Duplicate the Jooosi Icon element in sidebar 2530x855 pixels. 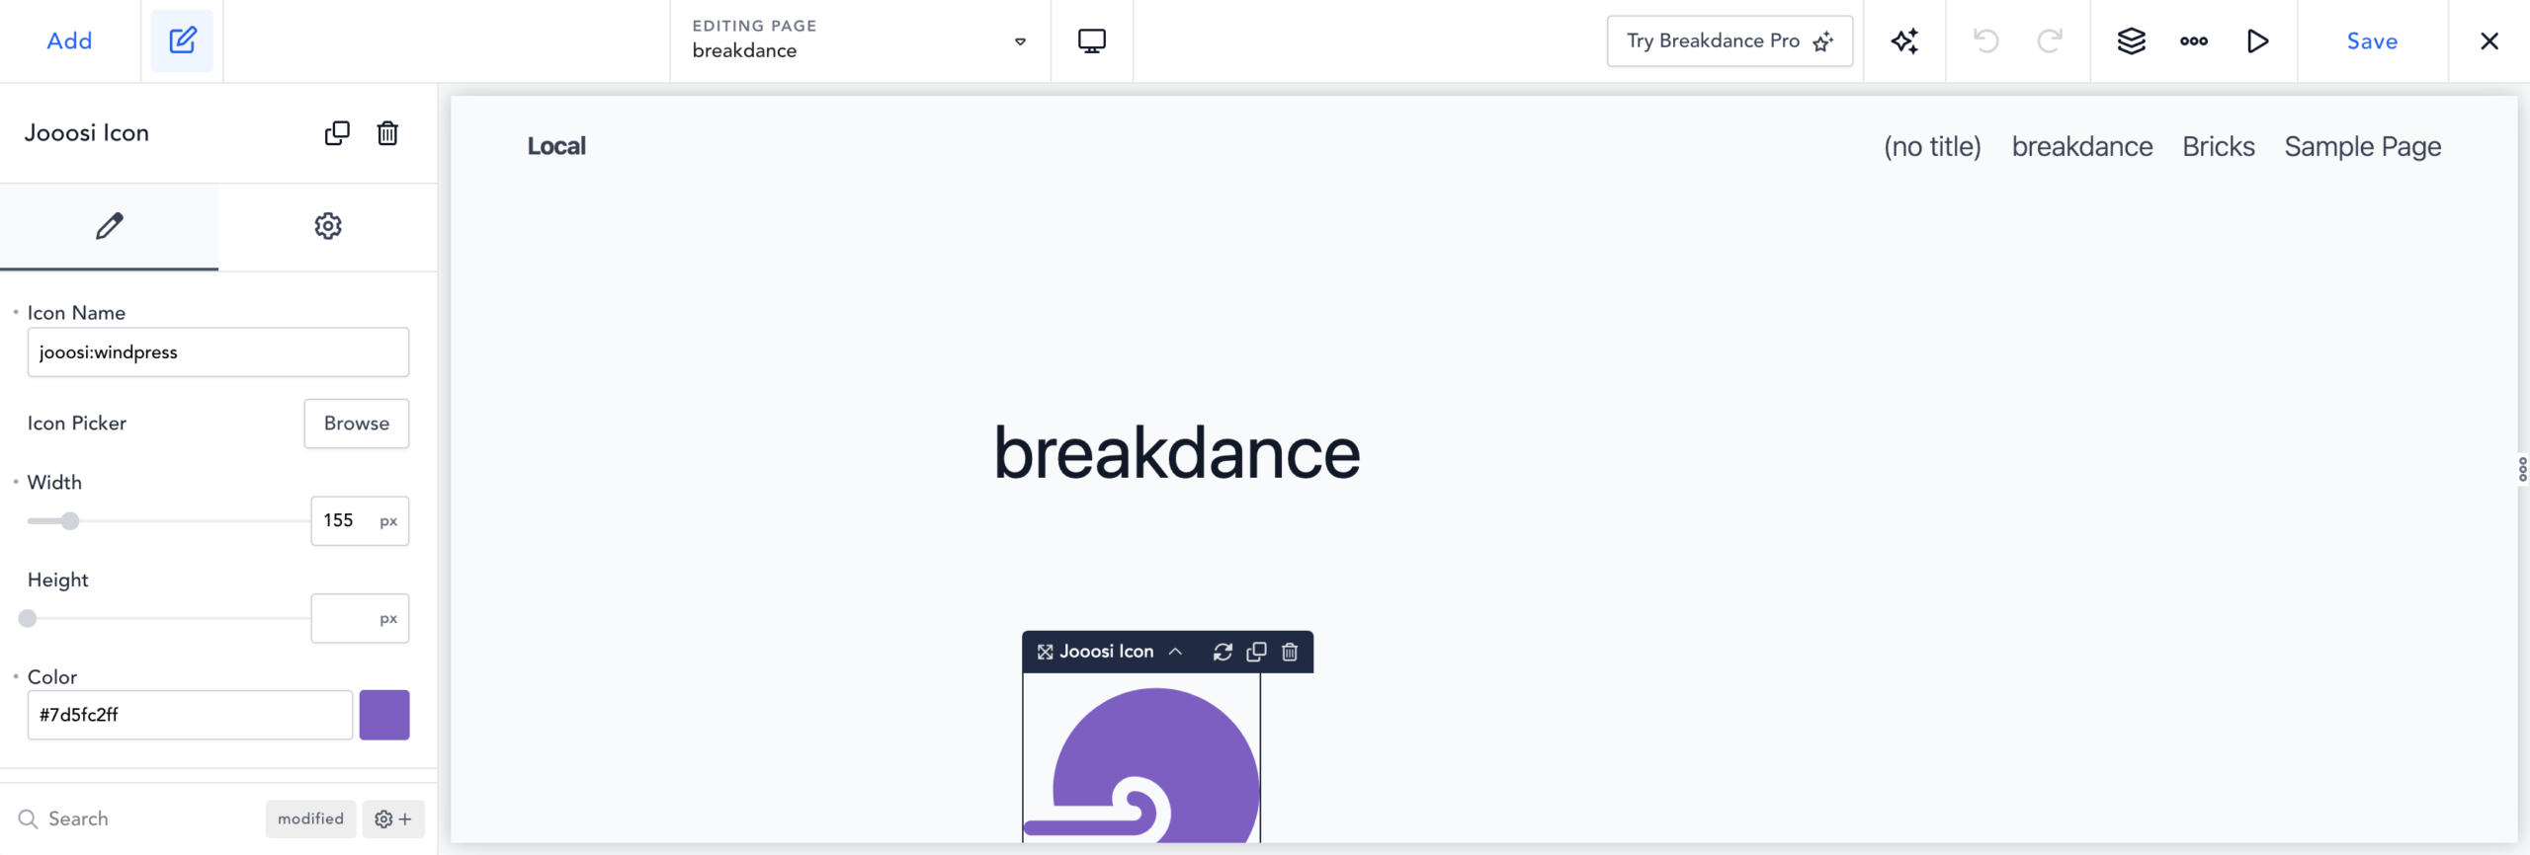point(337,132)
